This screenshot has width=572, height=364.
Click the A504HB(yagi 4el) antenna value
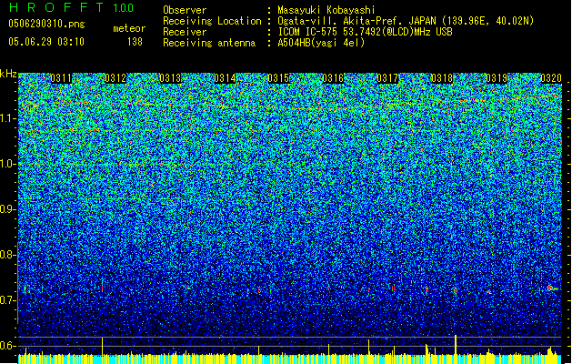pyautogui.click(x=321, y=43)
